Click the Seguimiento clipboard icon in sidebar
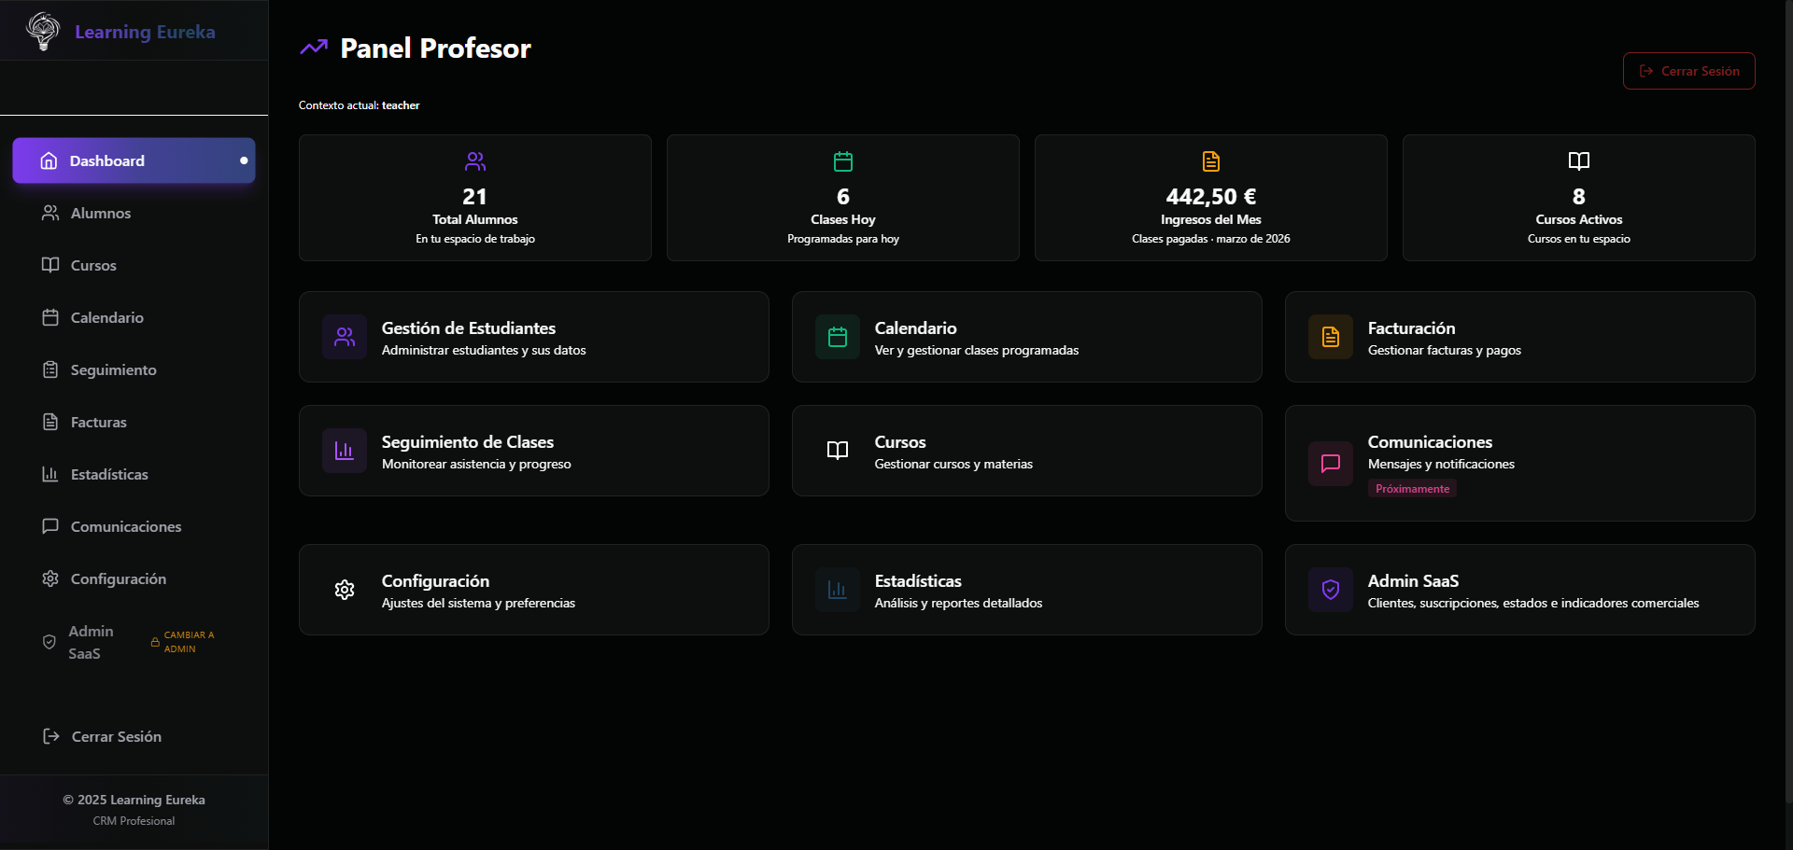This screenshot has width=1793, height=850. click(x=50, y=369)
